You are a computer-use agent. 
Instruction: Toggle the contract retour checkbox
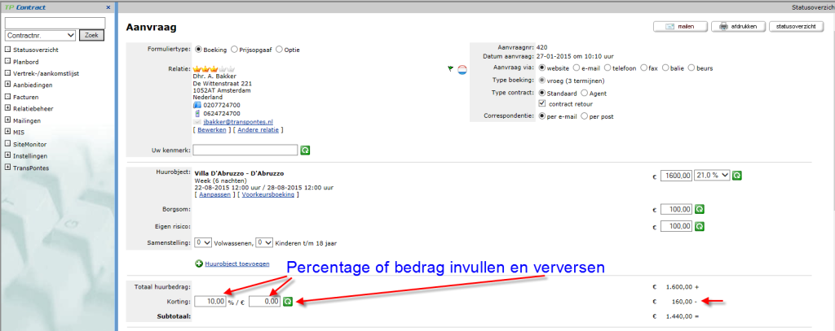click(x=542, y=103)
